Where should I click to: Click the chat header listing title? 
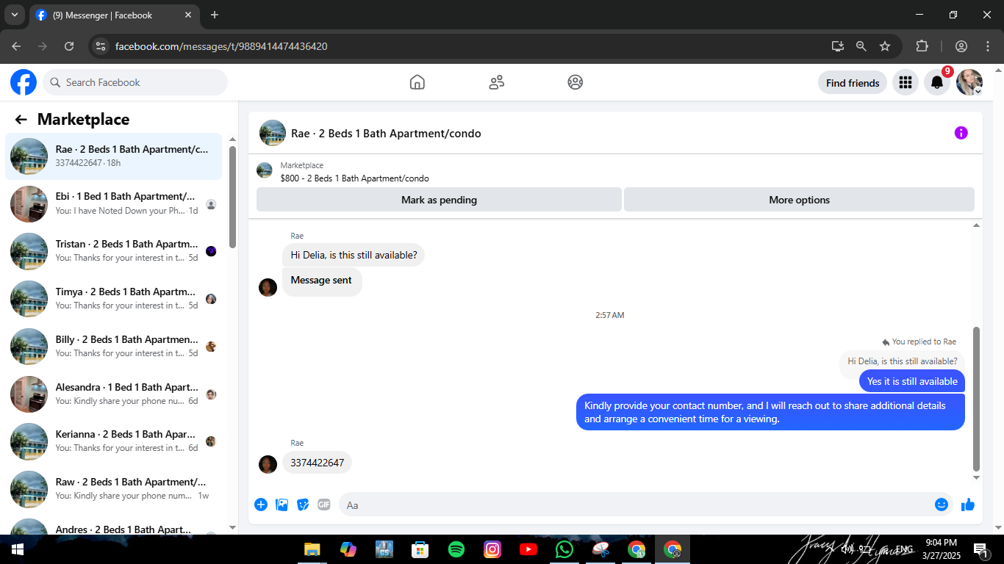(x=386, y=134)
